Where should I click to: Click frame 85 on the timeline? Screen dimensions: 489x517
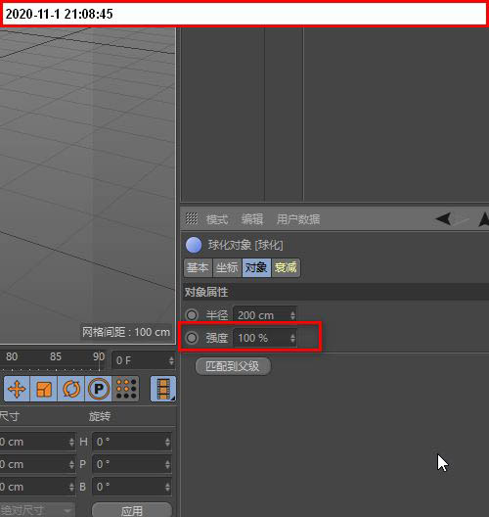click(56, 356)
